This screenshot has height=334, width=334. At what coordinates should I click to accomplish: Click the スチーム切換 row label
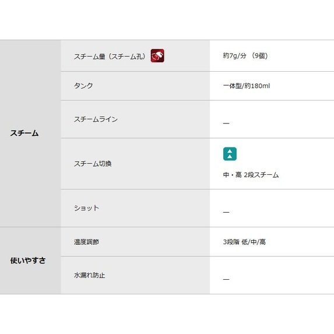click(x=93, y=164)
